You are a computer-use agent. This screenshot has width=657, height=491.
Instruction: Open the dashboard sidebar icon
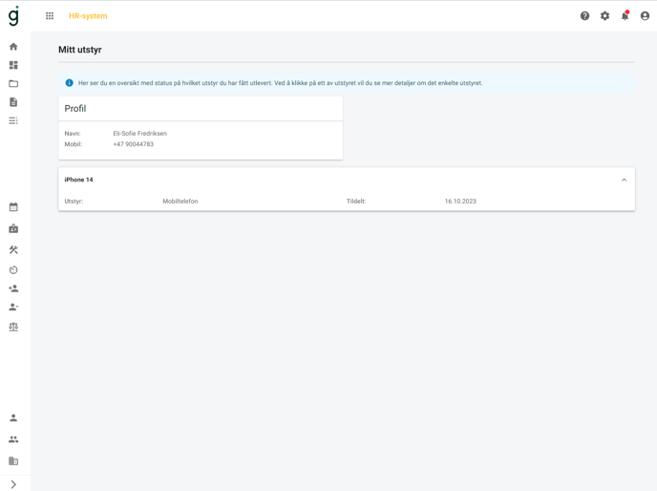13,65
